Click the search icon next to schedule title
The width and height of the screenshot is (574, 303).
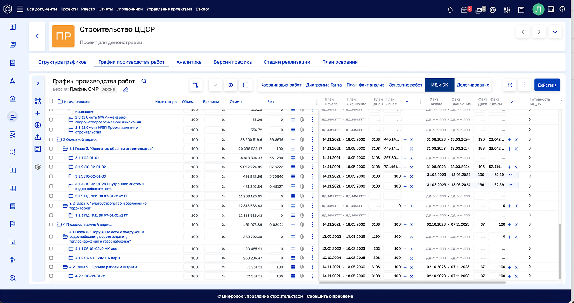[x=144, y=81]
